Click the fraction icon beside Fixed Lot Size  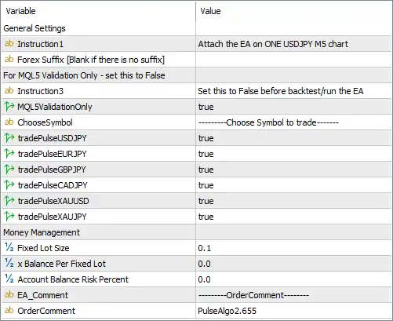[x=9, y=247]
